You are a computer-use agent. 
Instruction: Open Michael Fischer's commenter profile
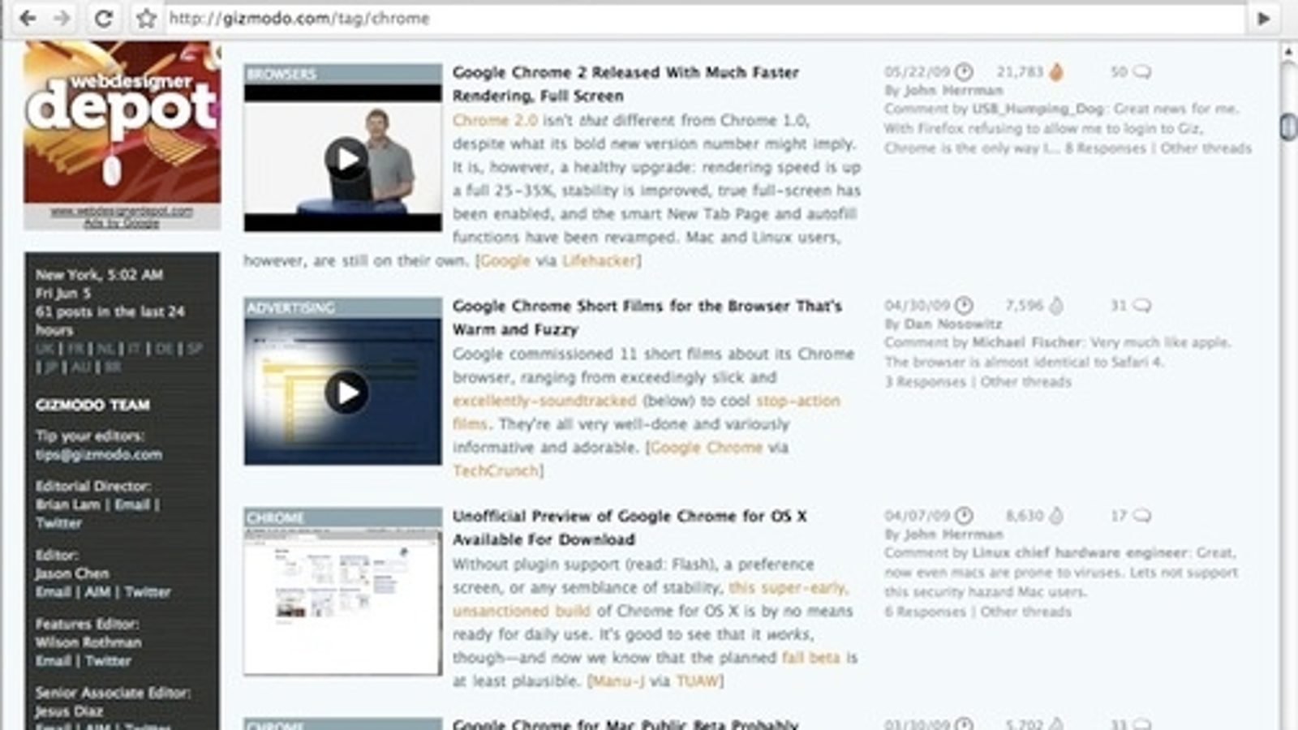click(1026, 342)
